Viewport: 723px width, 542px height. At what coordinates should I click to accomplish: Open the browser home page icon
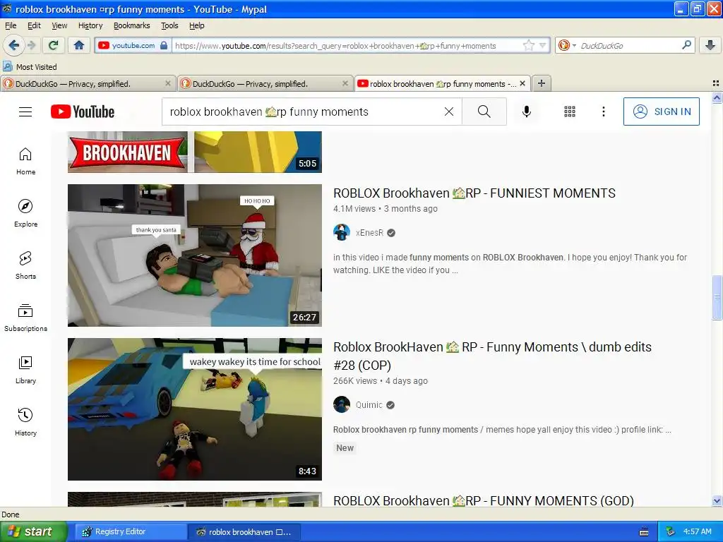click(79, 45)
